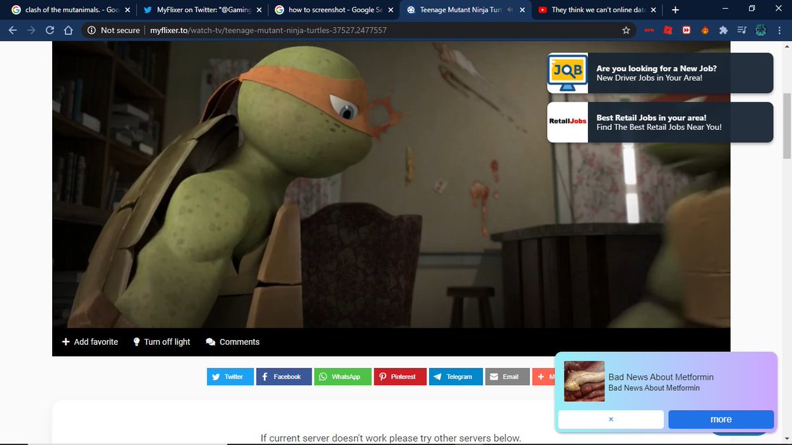
Task: Share the page on Pinterest
Action: pos(399,376)
